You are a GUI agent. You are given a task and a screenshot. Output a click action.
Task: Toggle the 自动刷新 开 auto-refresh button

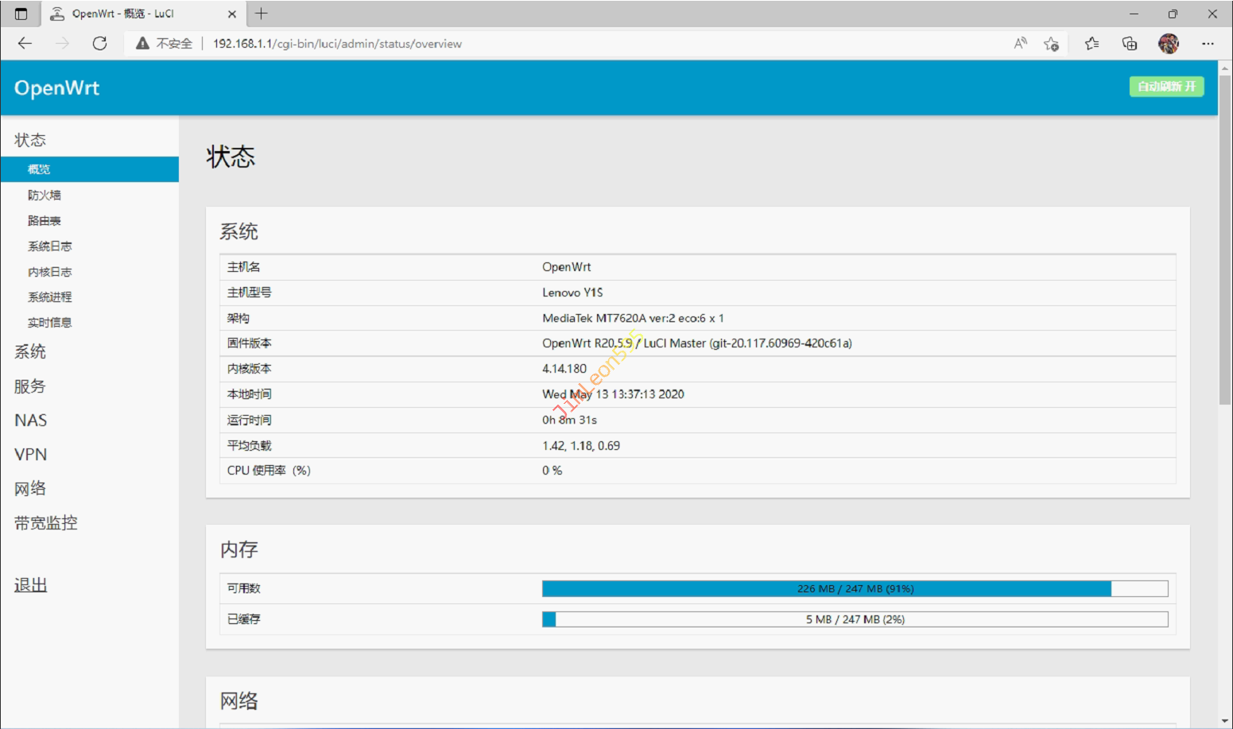click(1165, 87)
